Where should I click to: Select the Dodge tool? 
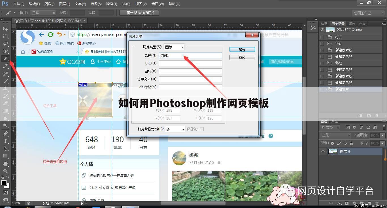[x=5, y=126]
